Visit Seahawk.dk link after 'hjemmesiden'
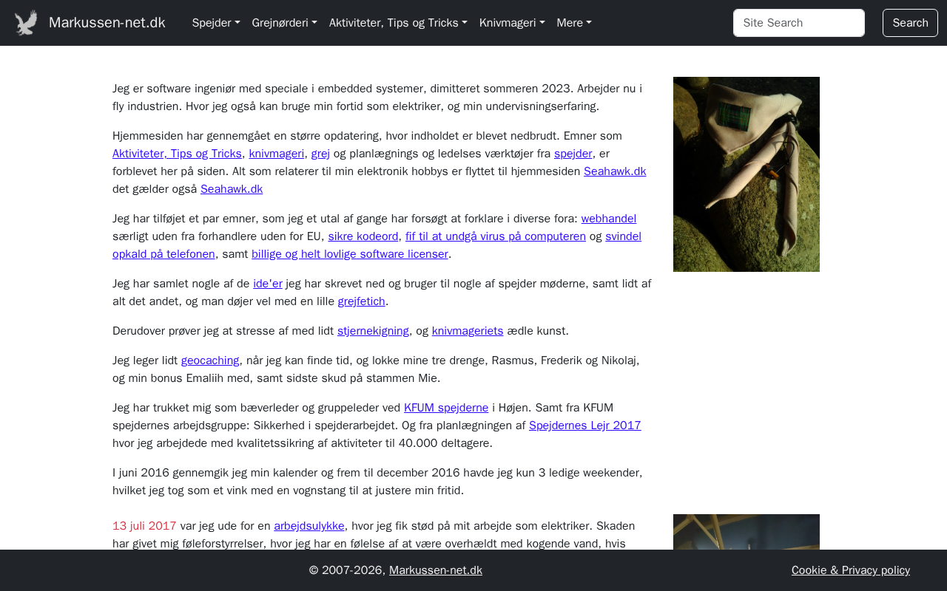Image resolution: width=947 pixels, height=591 pixels. 615,171
